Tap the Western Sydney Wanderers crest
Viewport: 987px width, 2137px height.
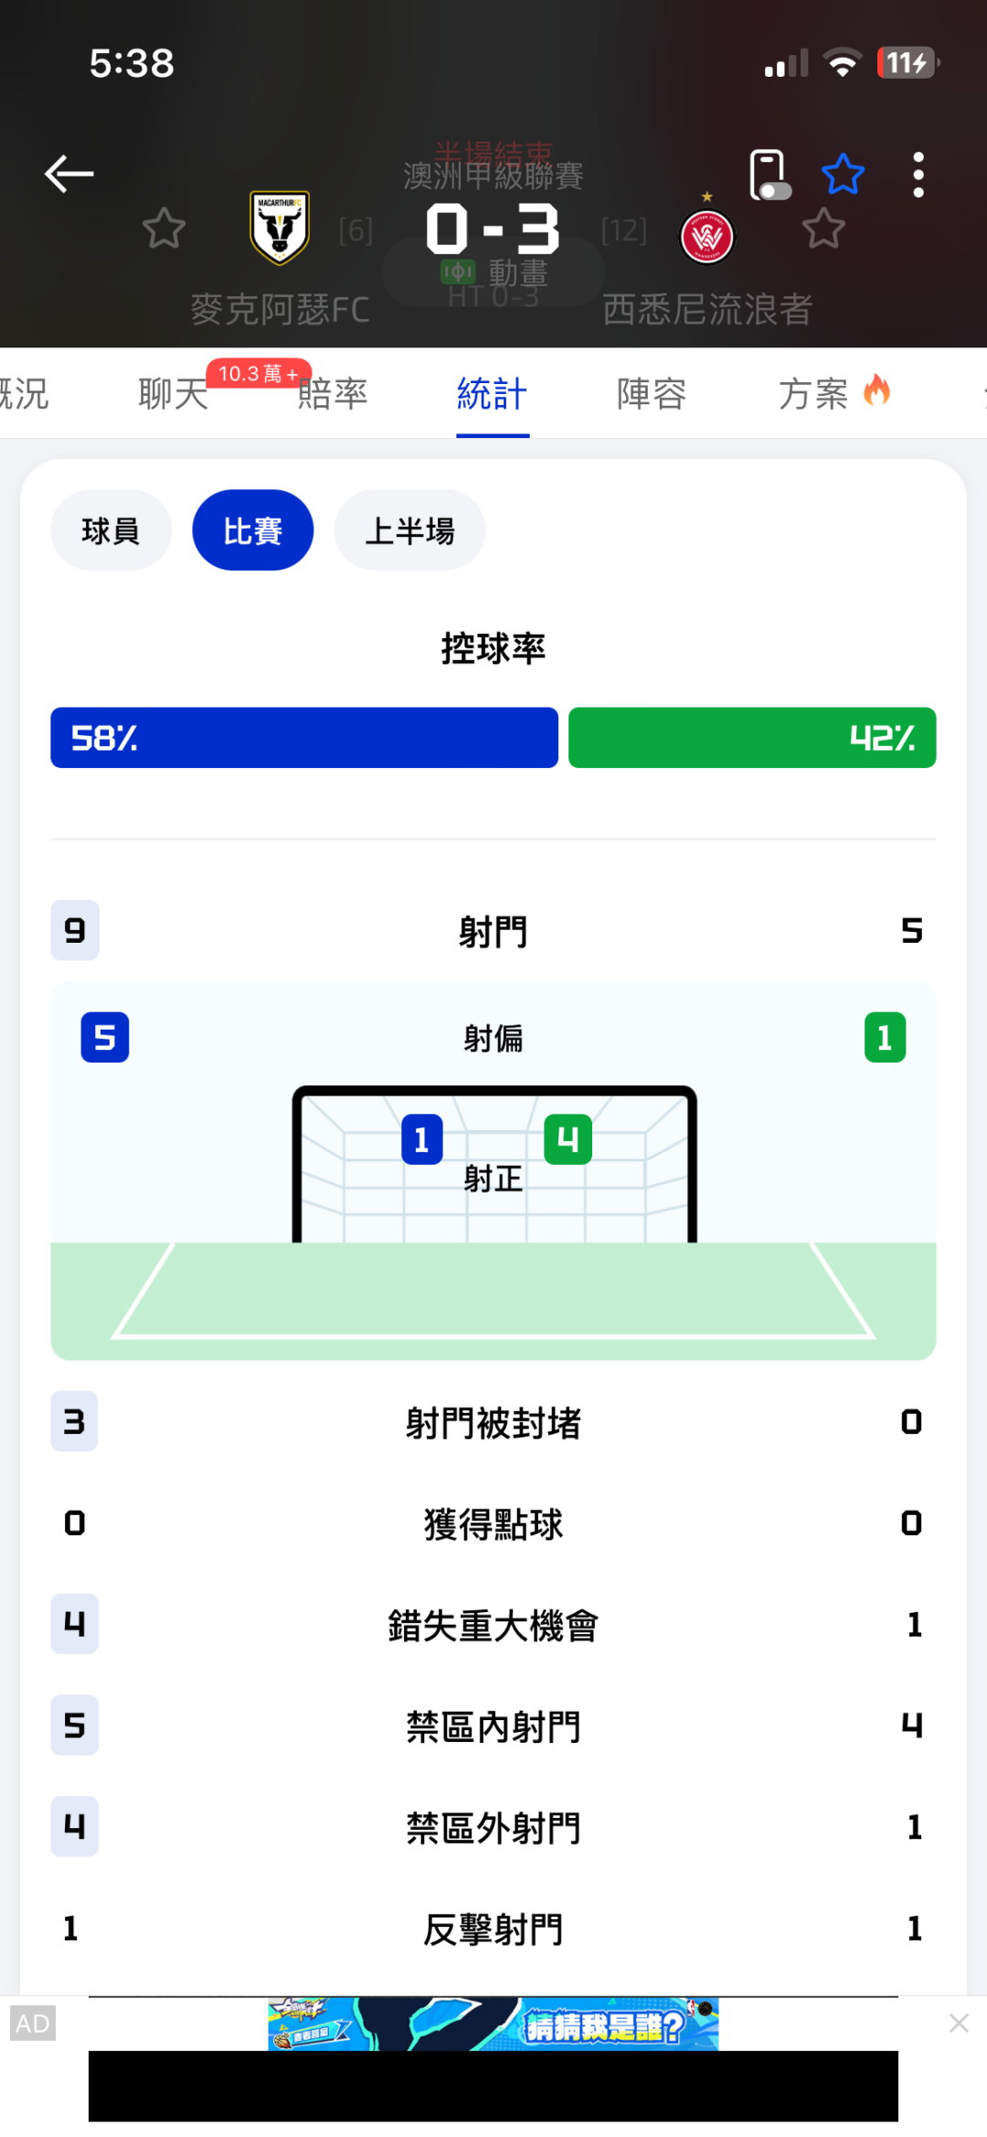[706, 237]
